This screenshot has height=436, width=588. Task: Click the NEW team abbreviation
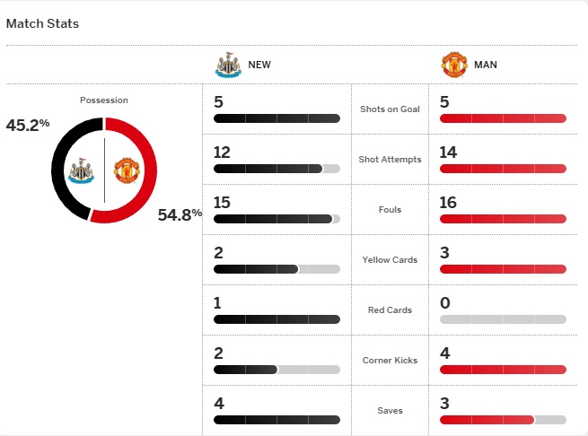coord(259,65)
